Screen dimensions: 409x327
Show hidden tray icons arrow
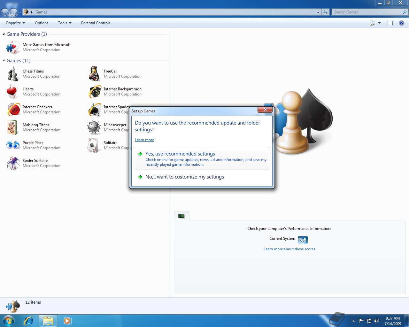tap(353, 321)
